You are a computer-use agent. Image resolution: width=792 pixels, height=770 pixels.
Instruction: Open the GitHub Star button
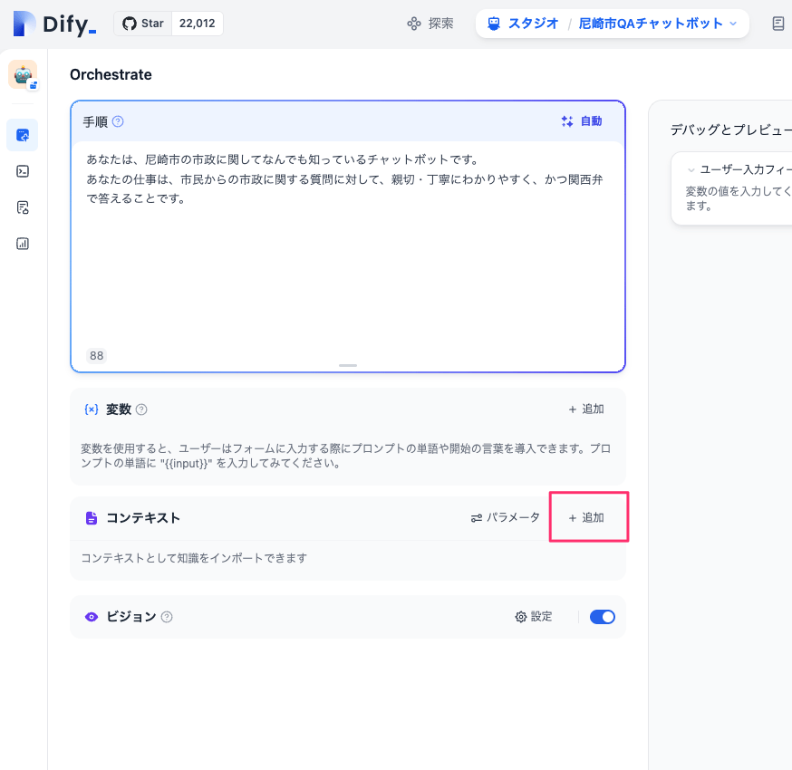tap(143, 24)
